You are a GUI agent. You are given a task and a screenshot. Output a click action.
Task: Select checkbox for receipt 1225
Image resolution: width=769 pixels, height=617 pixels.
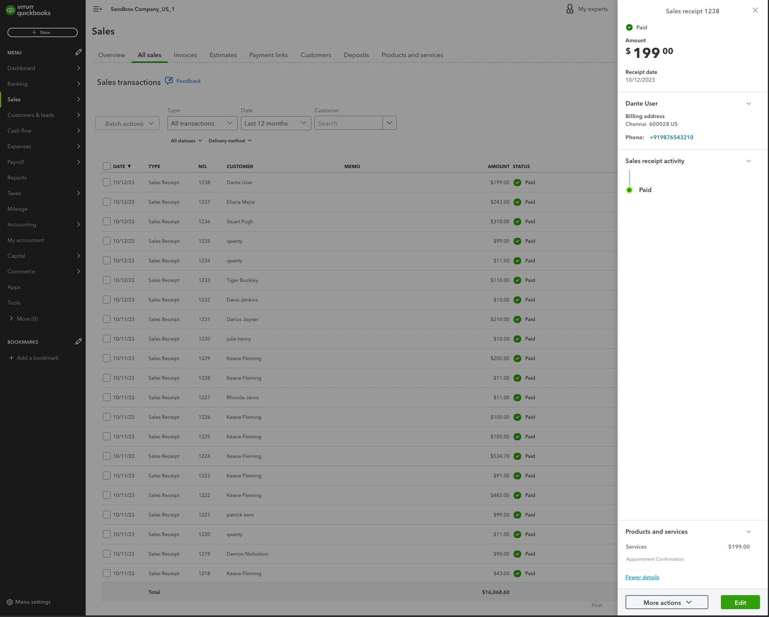[107, 436]
